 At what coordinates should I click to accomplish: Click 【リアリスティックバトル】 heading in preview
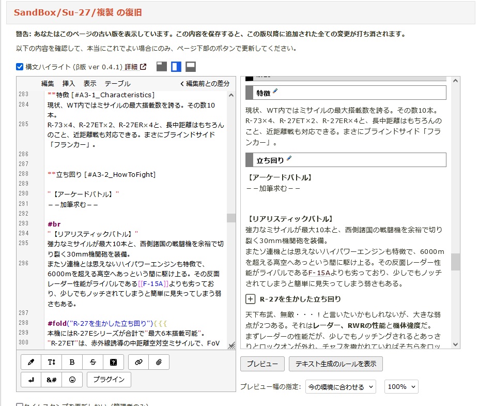[289, 219]
